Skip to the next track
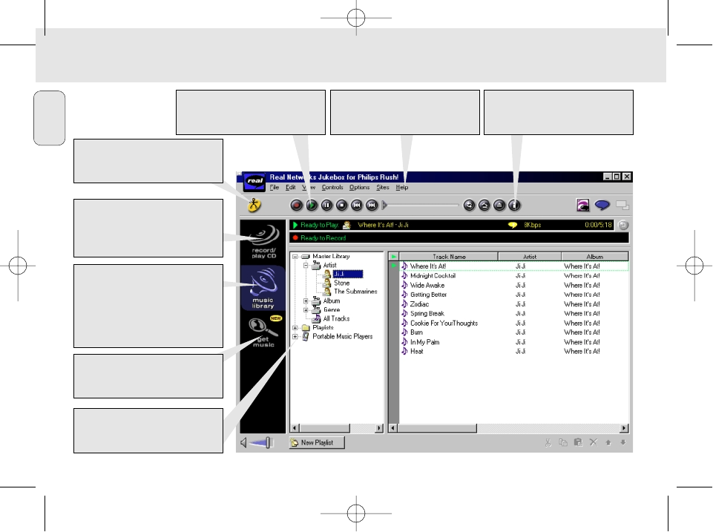713x532 pixels. (x=372, y=206)
